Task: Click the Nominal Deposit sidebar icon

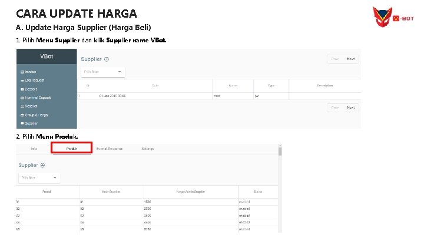Action: coord(22,98)
